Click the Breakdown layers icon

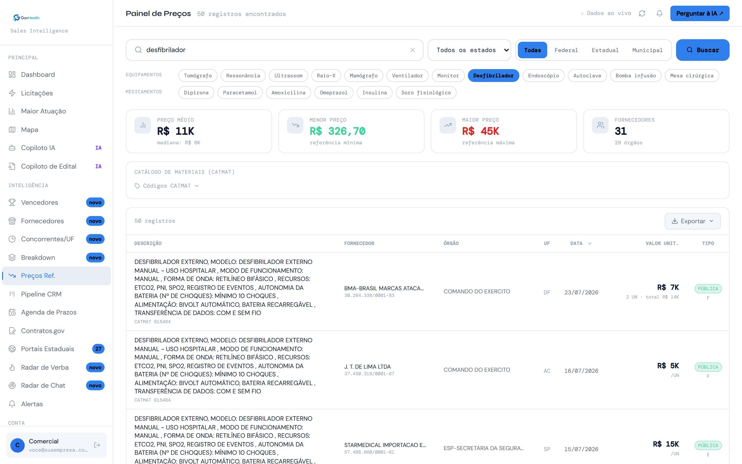pyautogui.click(x=12, y=258)
